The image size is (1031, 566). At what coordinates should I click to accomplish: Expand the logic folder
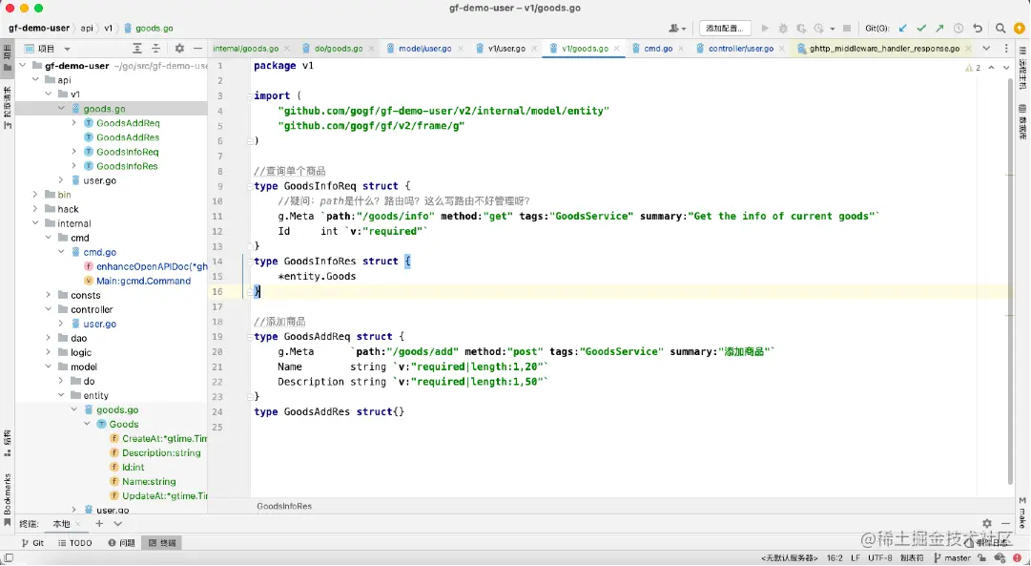click(x=49, y=353)
